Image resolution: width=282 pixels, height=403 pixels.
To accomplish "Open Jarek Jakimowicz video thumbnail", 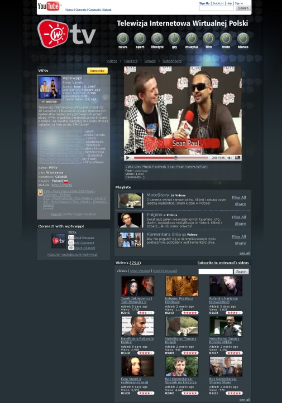I will pos(137,286).
